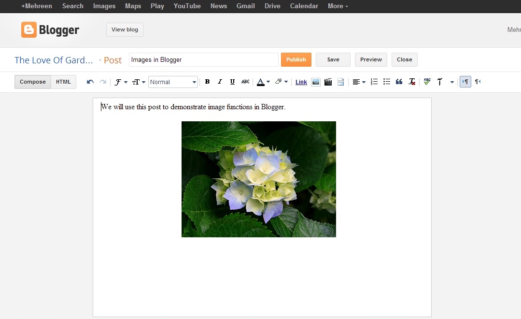Viewport: 521px width, 319px height.
Task: Toggle bold formatting
Action: (207, 82)
